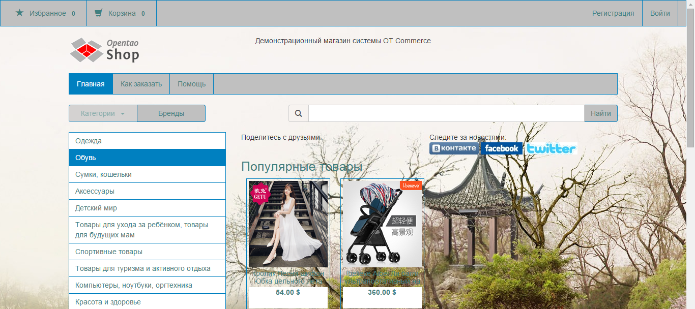Viewport: 695px width, 309px height.
Task: Open the Facebook social button
Action: pos(502,148)
